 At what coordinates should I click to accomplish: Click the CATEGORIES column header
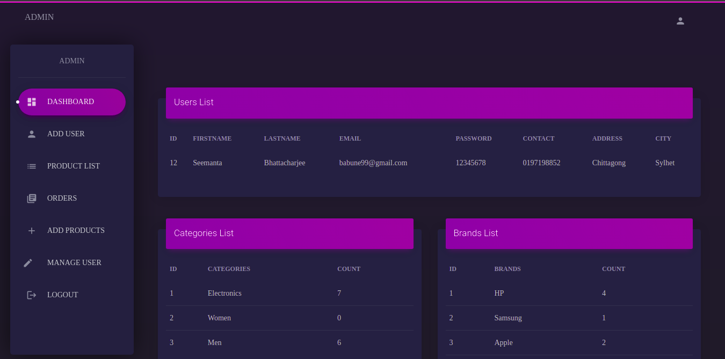click(x=229, y=269)
